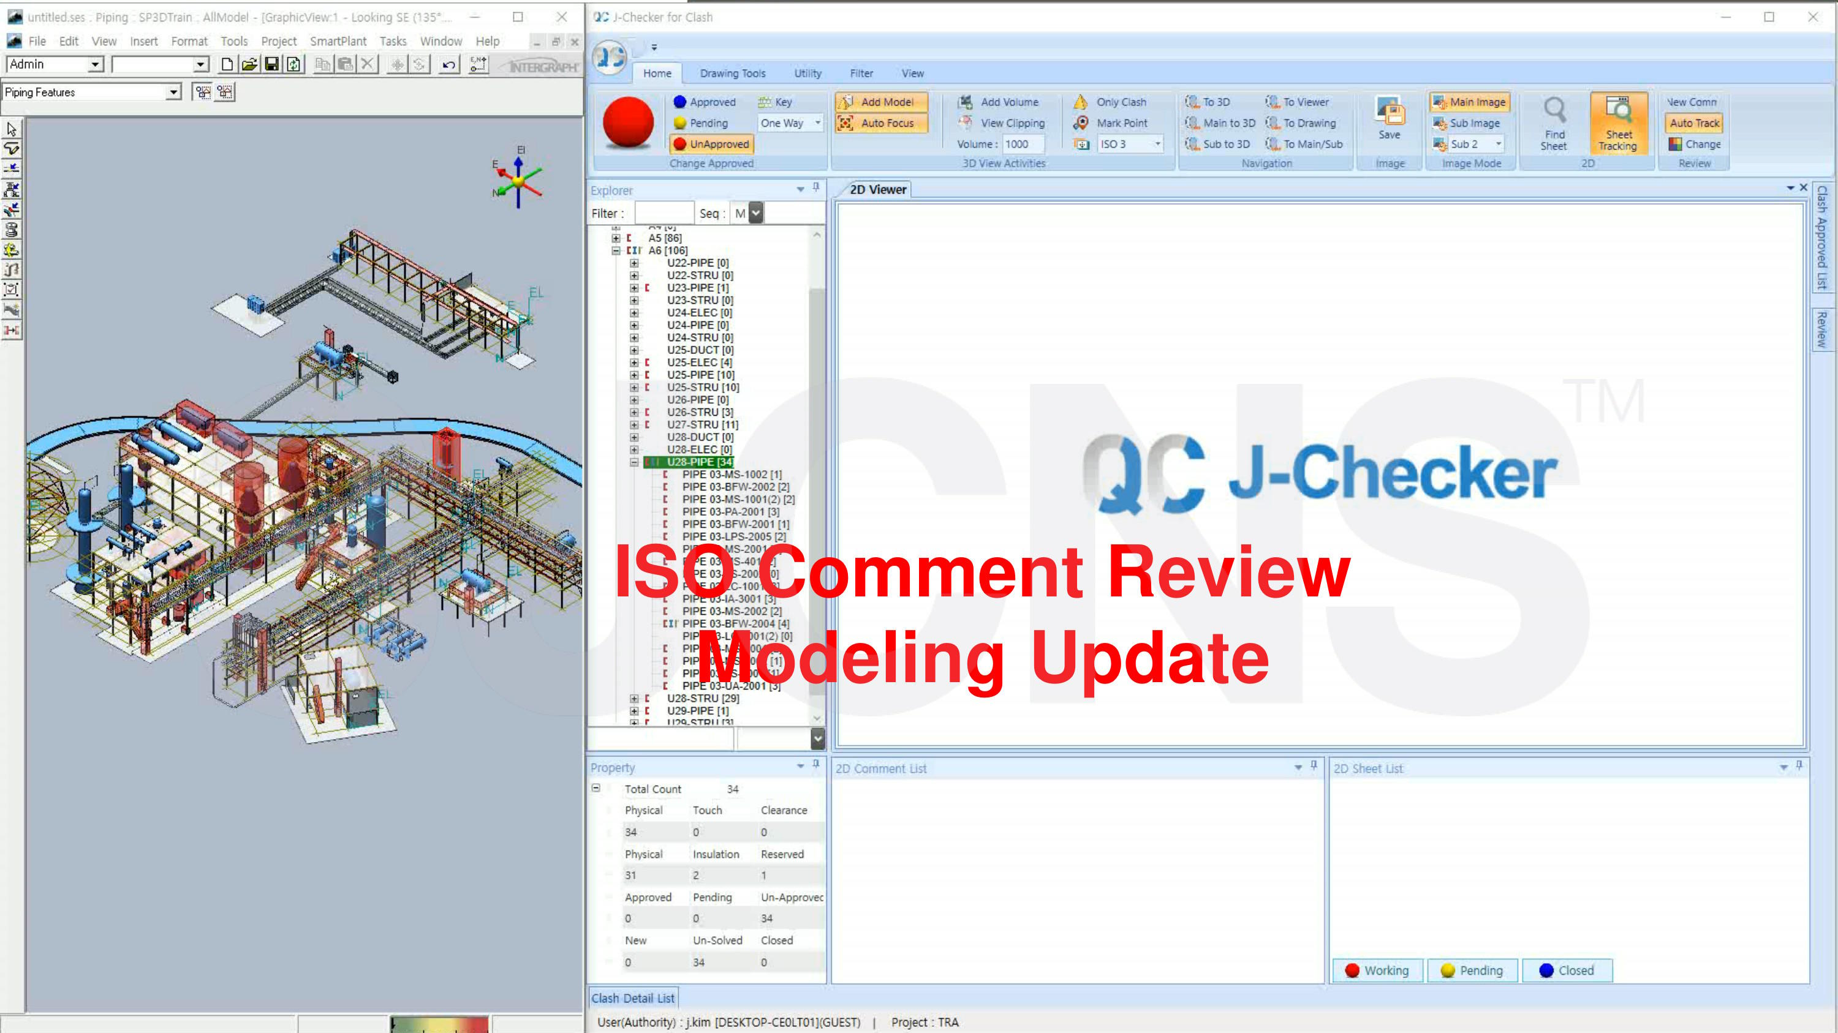Screen dimensions: 1838x1033
Task: Toggle Only Clash view option
Action: 1110,102
